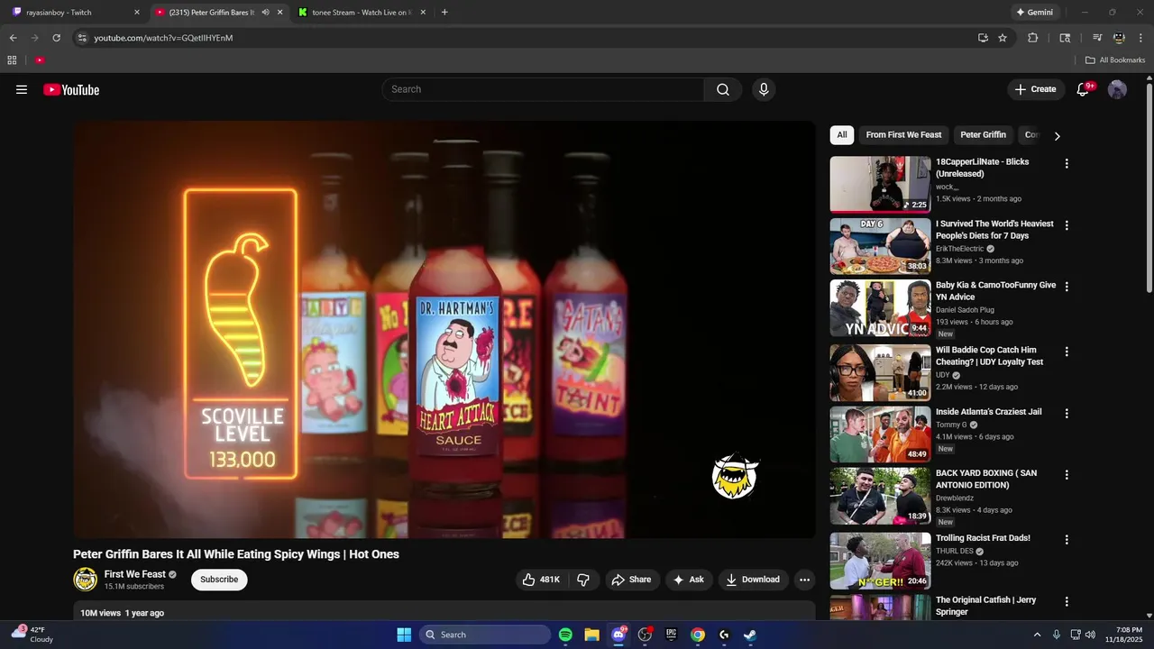The width and height of the screenshot is (1154, 649).
Task: Open the YouTube guide hamburger menu
Action: tap(22, 89)
